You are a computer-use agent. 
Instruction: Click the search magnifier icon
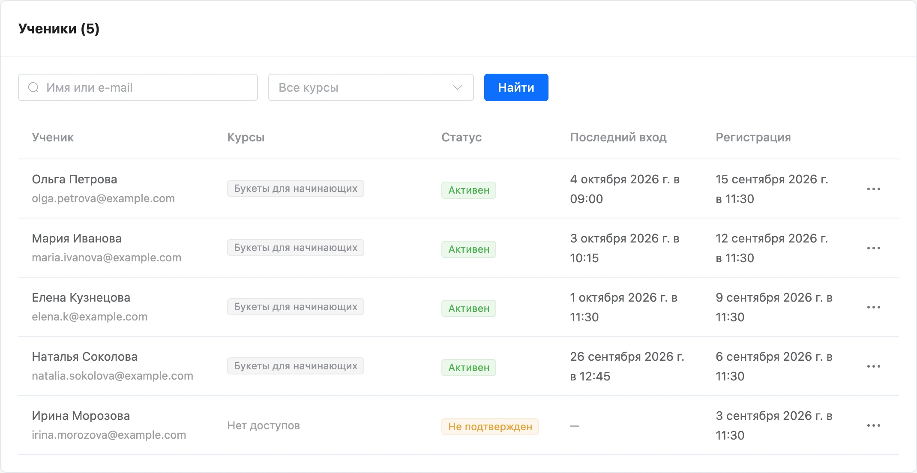coord(33,87)
